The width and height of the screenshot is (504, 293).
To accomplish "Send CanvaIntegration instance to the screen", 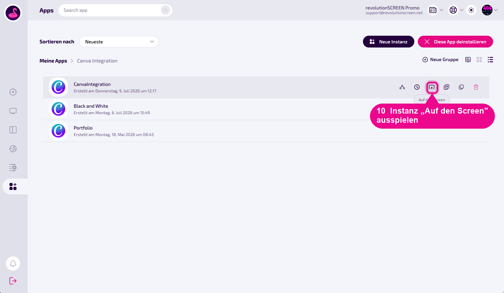I will 432,87.
